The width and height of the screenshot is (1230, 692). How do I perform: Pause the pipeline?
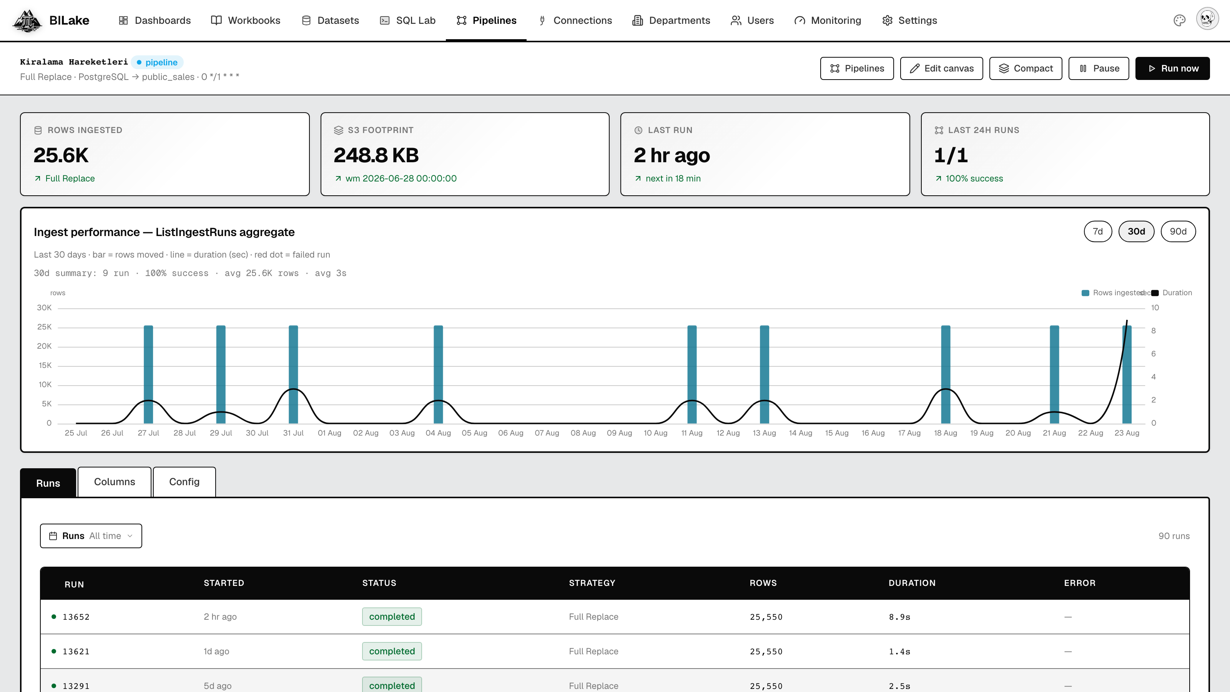(1099, 68)
